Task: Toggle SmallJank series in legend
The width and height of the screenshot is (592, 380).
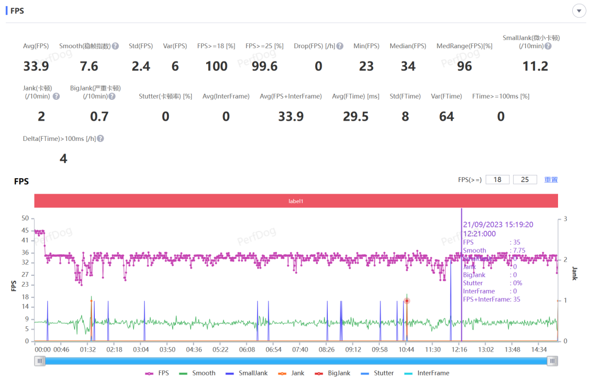Action: [246, 373]
